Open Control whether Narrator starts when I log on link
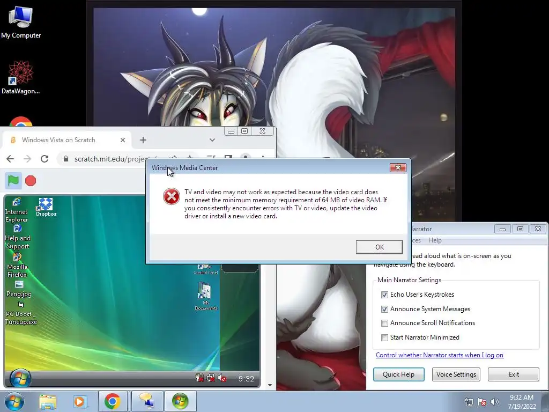 440,355
